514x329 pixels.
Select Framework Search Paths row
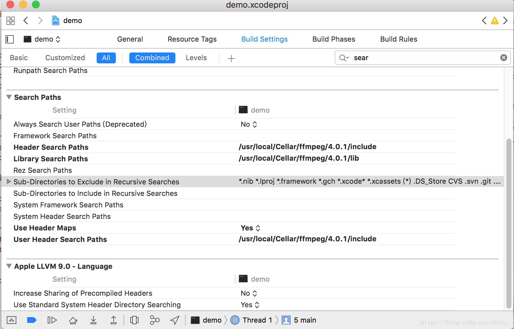pyautogui.click(x=55, y=136)
